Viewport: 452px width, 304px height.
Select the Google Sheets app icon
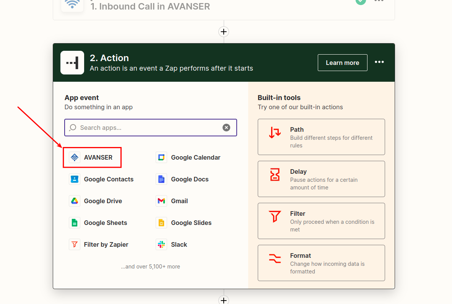pos(75,223)
